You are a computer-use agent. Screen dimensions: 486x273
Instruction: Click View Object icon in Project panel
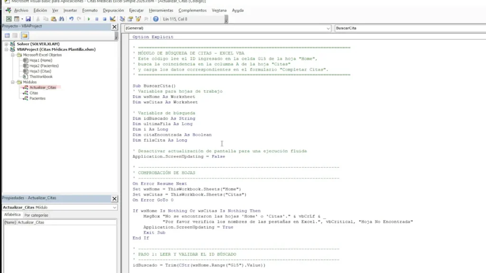pos(15,36)
